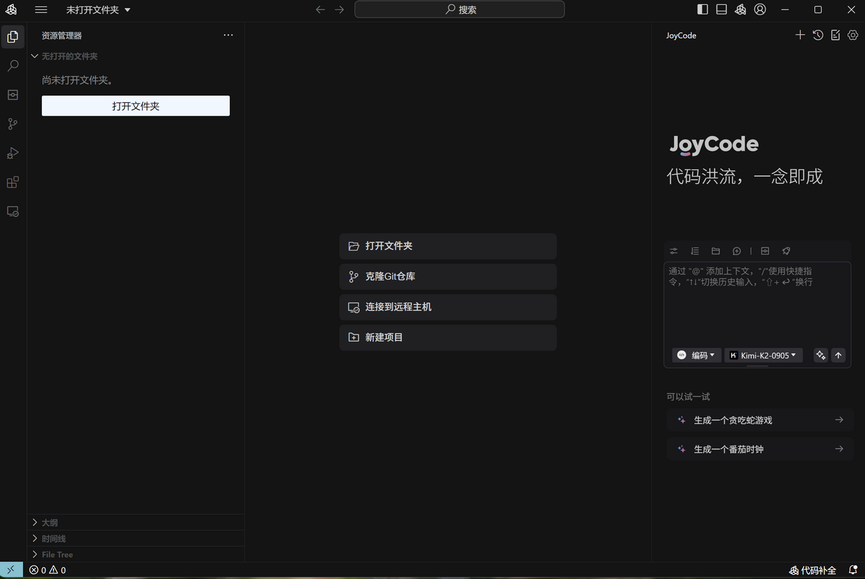
Task: Click the folder icon above the chat input
Action: click(x=716, y=251)
